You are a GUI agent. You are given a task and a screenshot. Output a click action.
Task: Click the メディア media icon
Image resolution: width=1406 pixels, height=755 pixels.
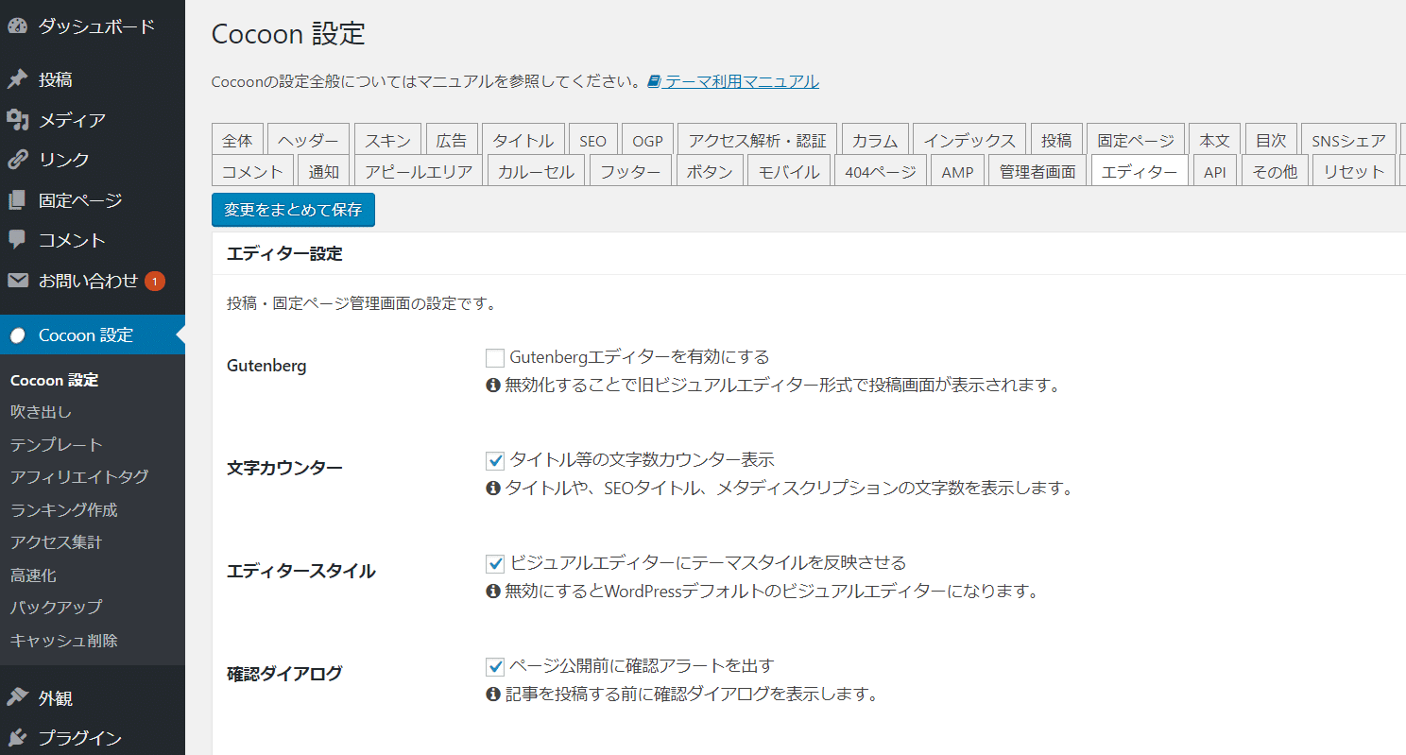17,120
